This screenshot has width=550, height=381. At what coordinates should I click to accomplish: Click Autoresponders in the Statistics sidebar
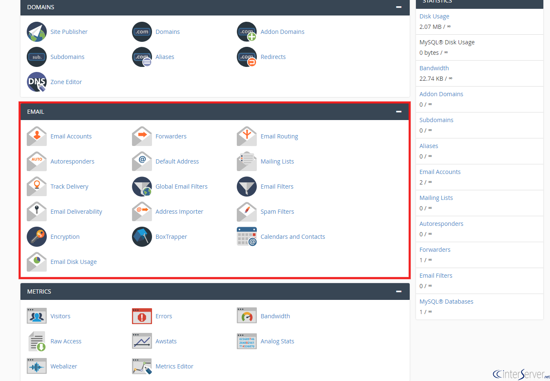click(x=441, y=224)
